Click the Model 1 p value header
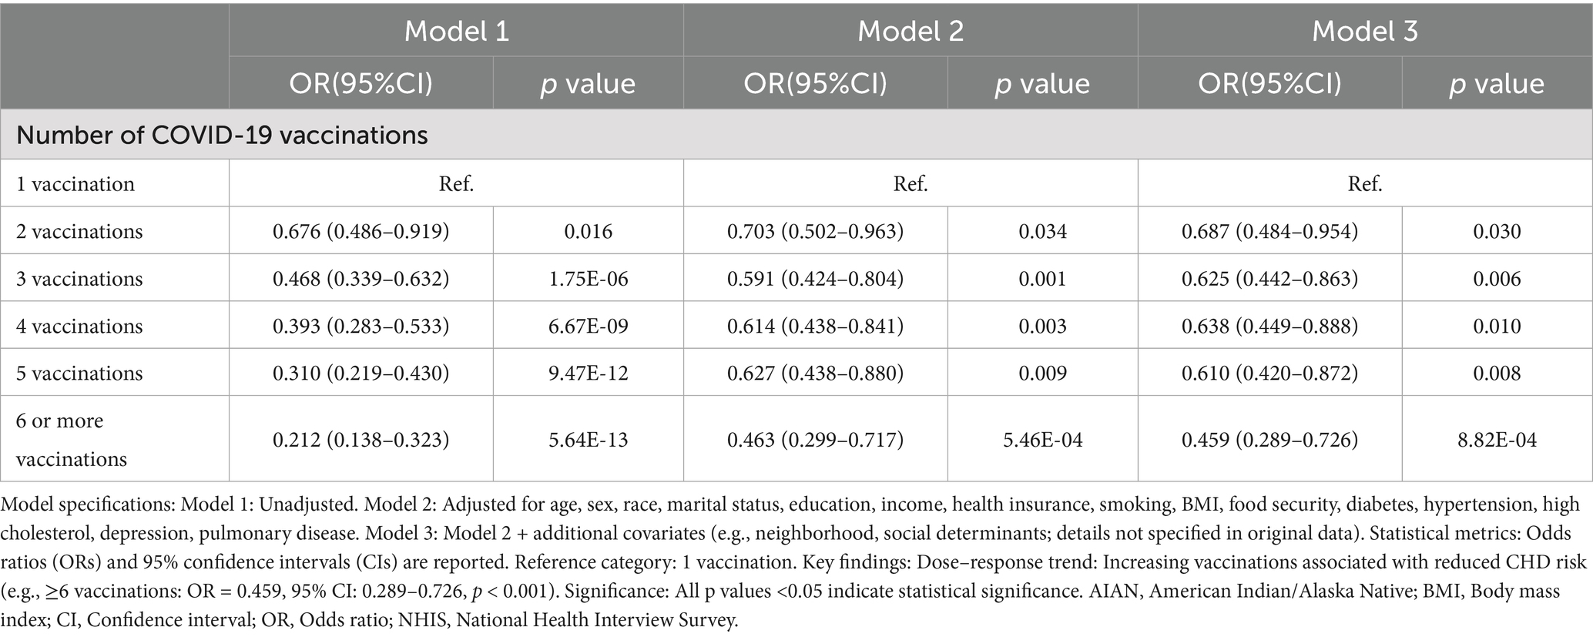 [588, 83]
